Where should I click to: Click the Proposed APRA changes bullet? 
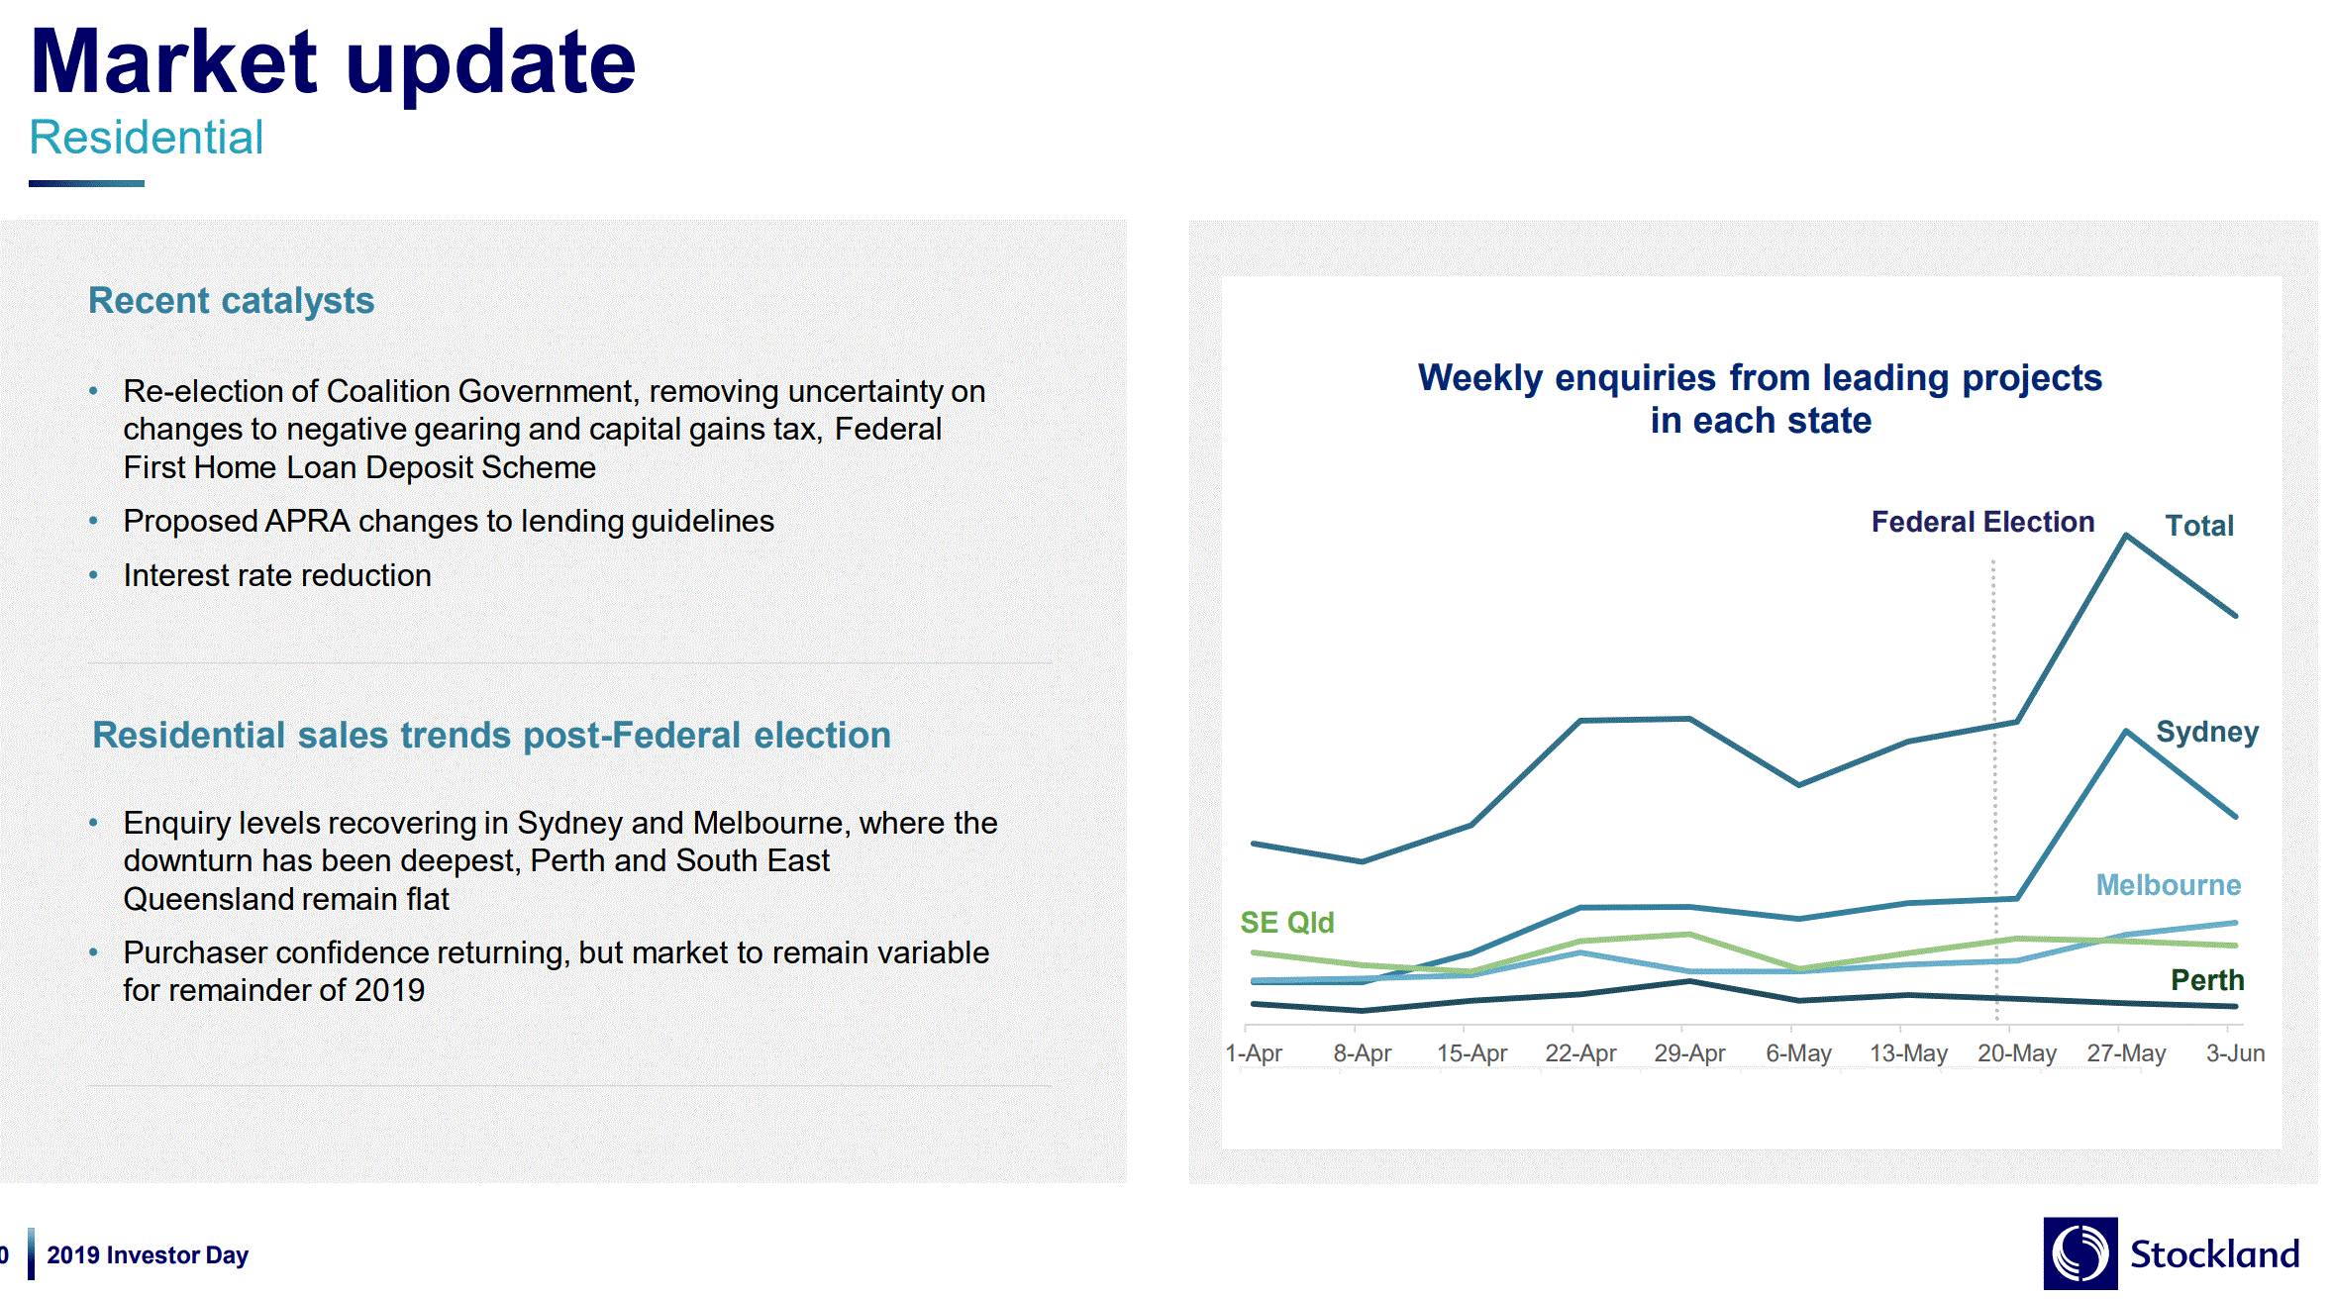point(448,521)
